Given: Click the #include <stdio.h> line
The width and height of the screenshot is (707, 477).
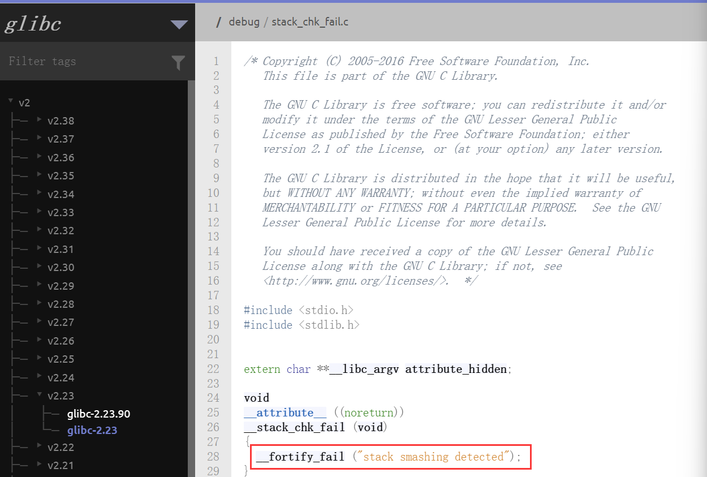Looking at the screenshot, I should 299,310.
